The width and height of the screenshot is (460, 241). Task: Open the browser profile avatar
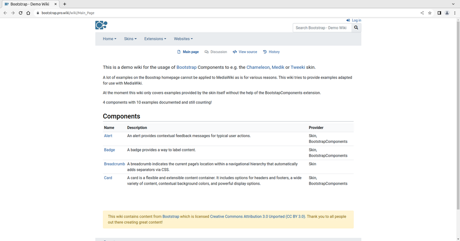(447, 13)
